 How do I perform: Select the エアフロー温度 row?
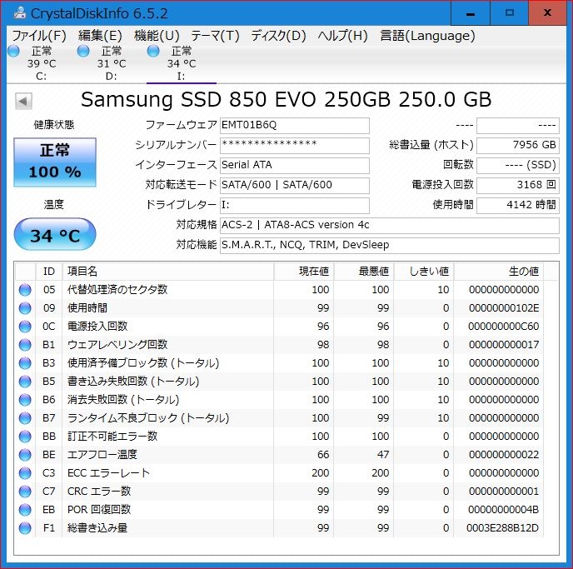point(279,455)
